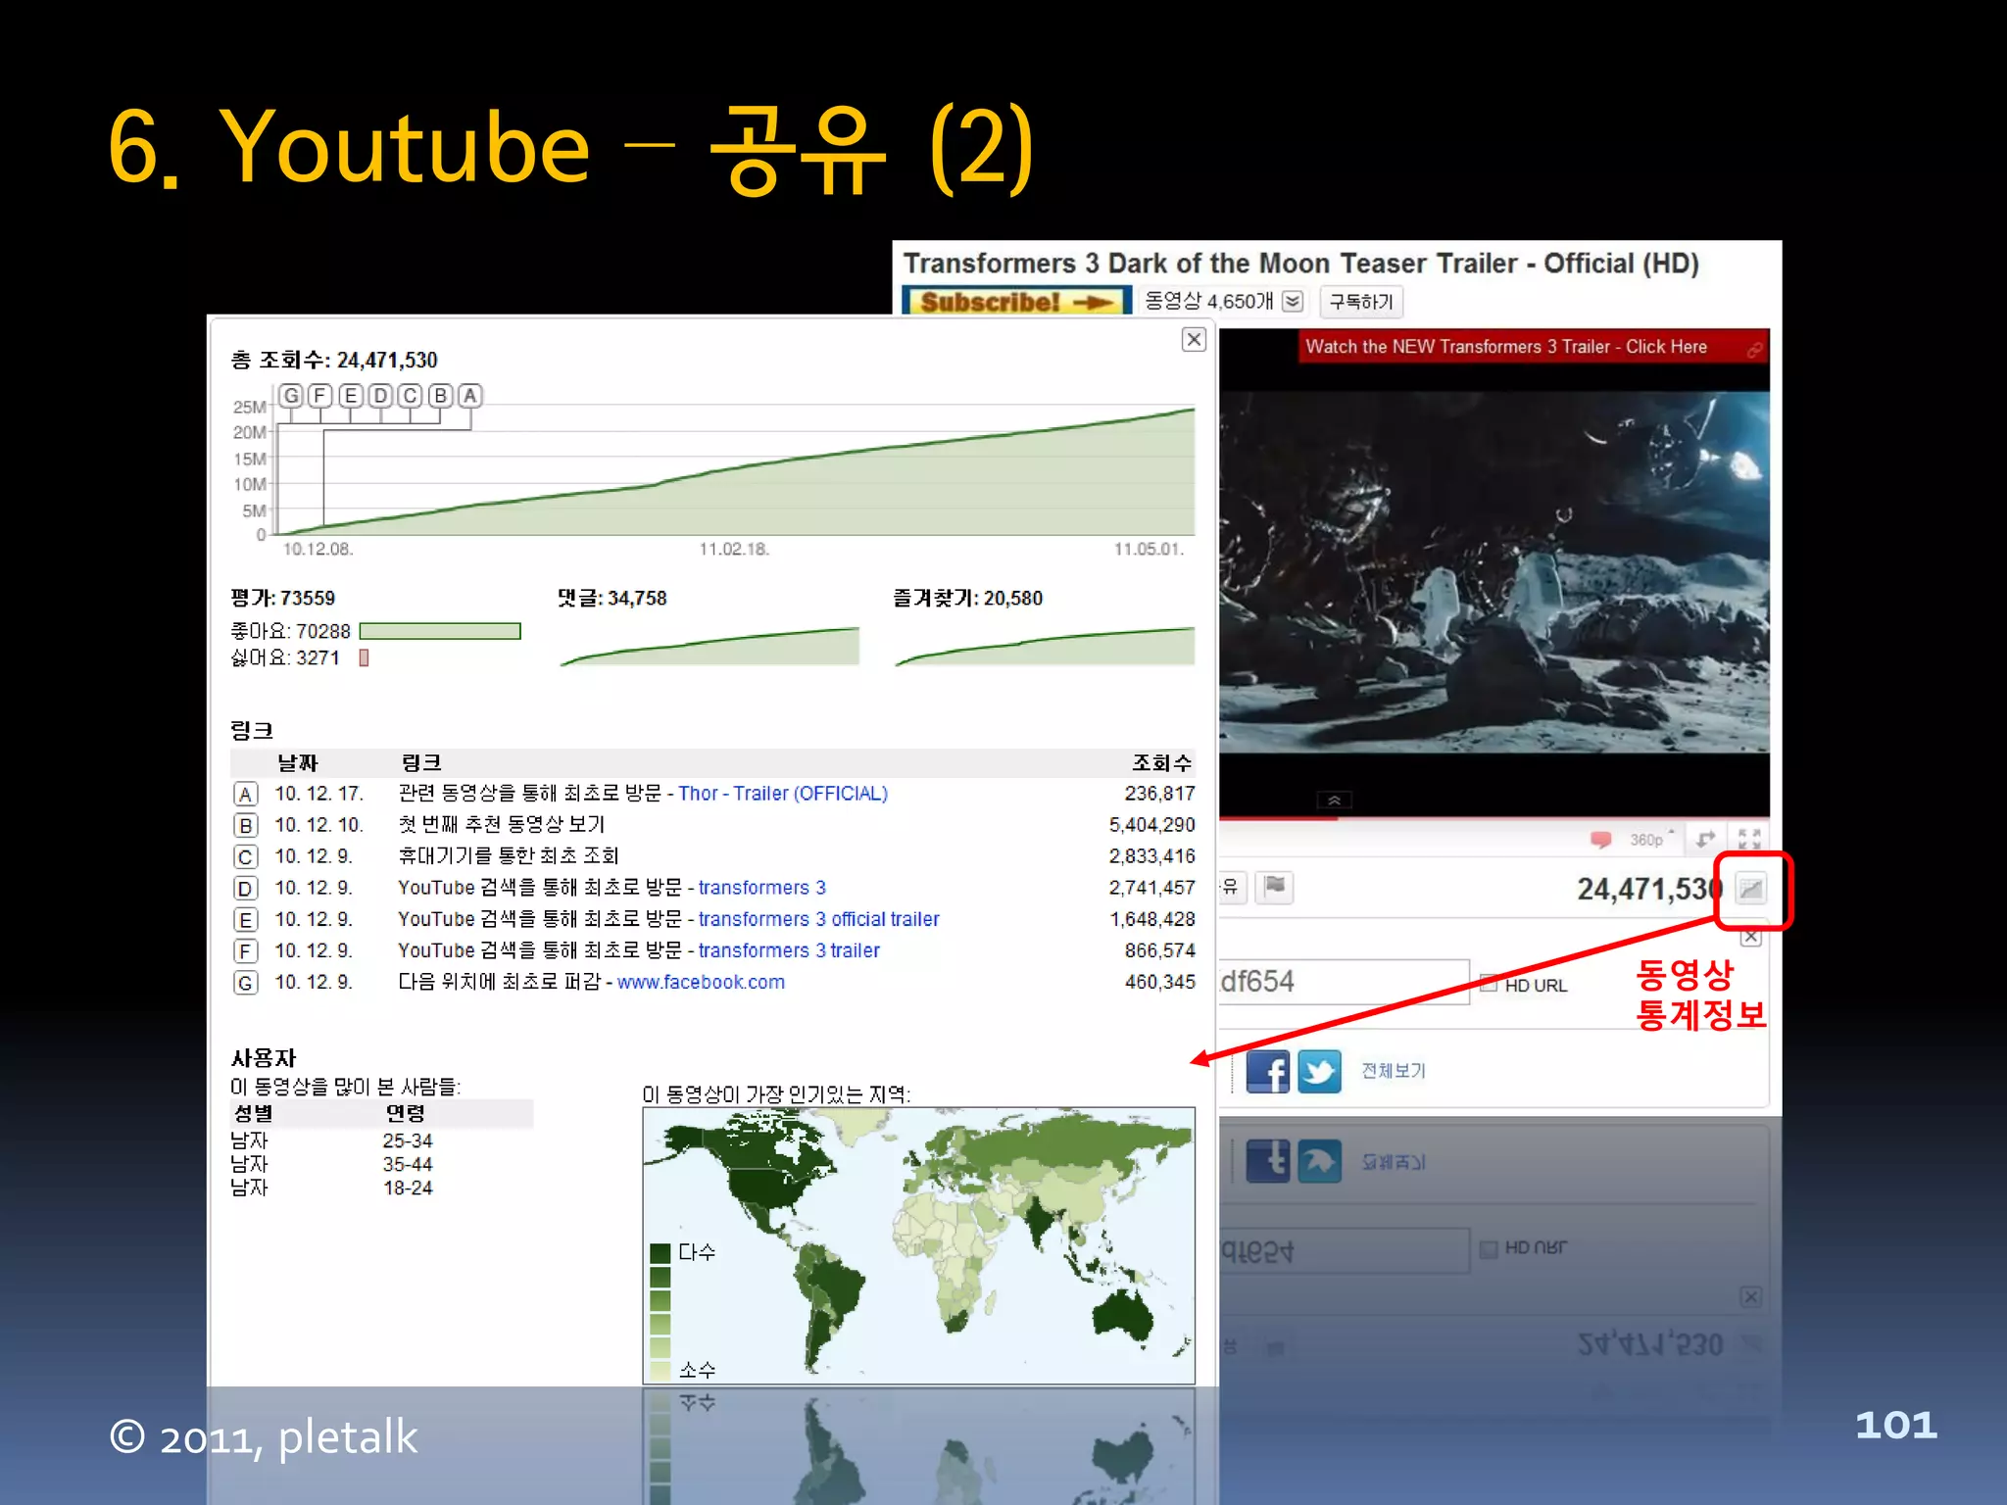Click the 구독하기 subscribe button
The width and height of the screenshot is (2007, 1505).
pos(1361,302)
